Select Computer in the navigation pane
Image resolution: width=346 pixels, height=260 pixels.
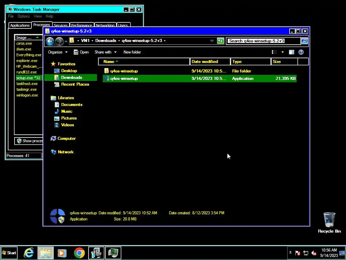point(67,138)
